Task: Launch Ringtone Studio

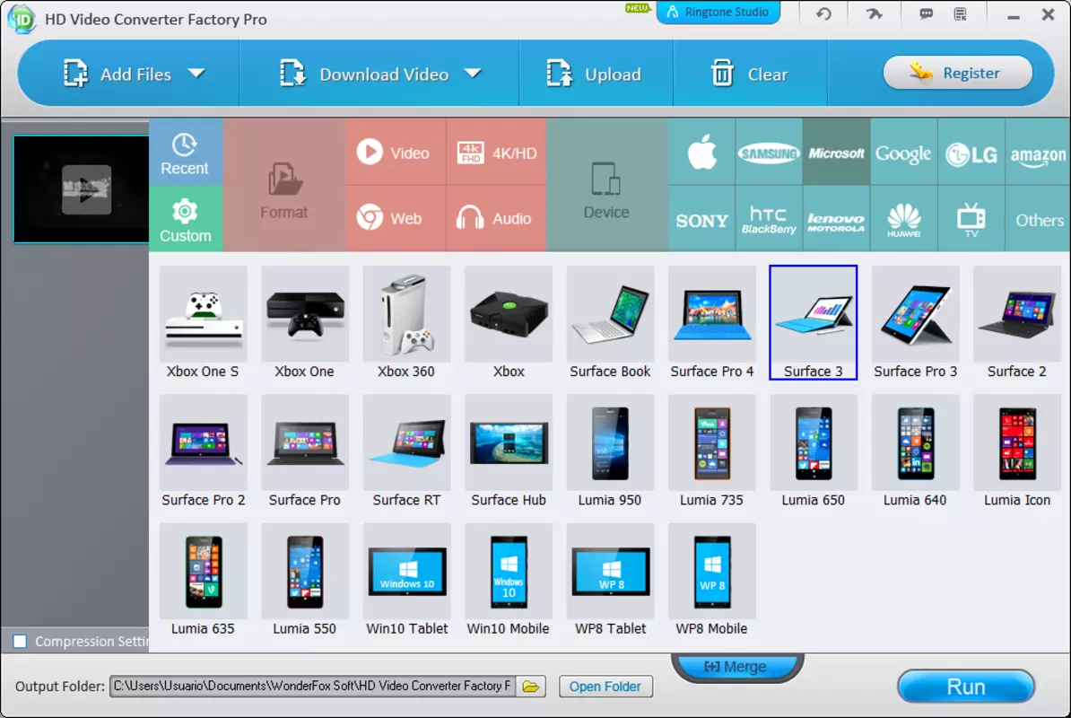Action: (718, 12)
